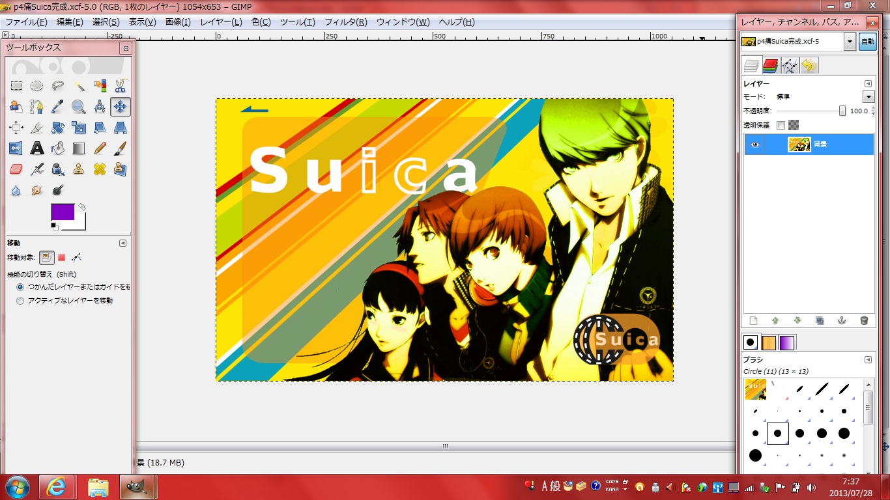The image size is (890, 500).
Task: Select the Crop knife tool
Action: click(37, 128)
